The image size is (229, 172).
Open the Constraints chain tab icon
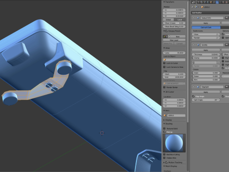coord(214,2)
